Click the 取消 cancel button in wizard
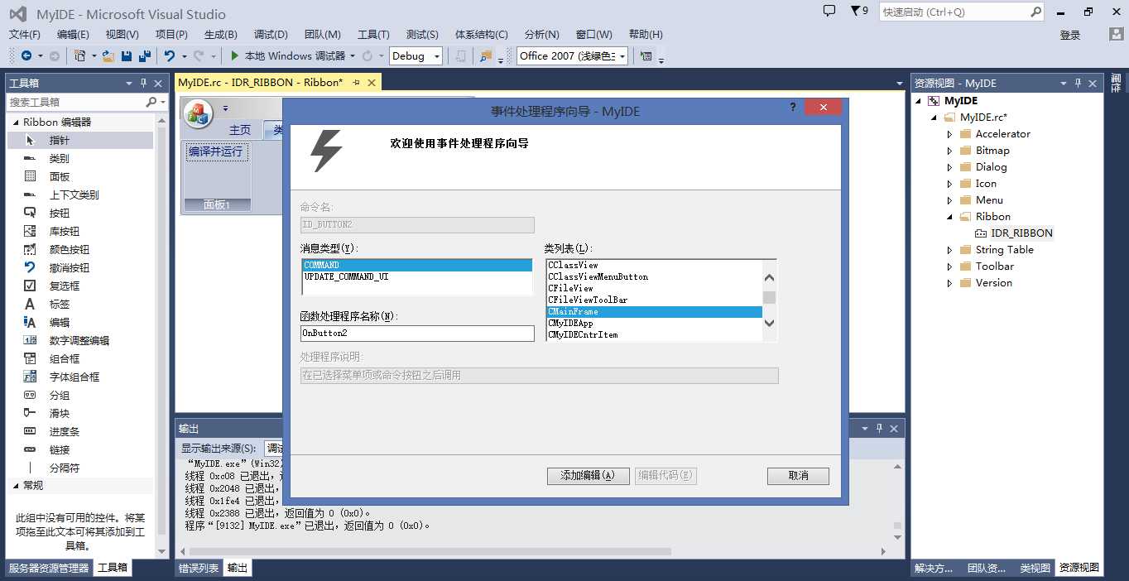This screenshot has height=581, width=1129. (x=798, y=476)
